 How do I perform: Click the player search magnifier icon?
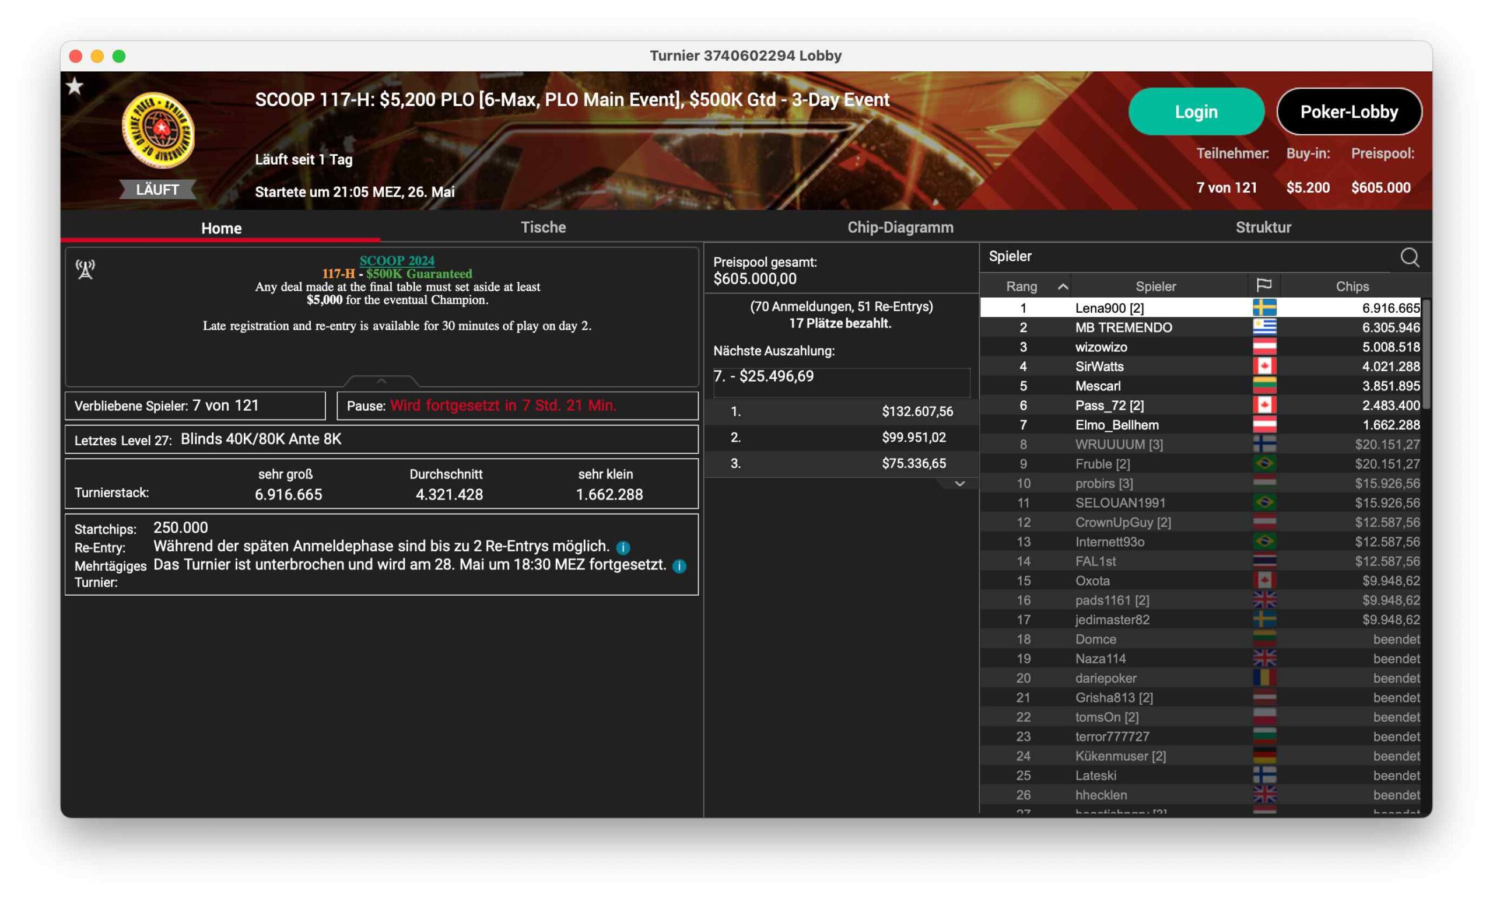(x=1409, y=257)
